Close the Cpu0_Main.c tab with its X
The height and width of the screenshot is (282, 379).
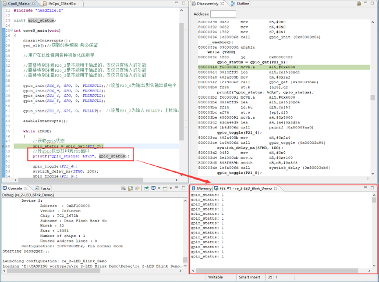click(34, 4)
